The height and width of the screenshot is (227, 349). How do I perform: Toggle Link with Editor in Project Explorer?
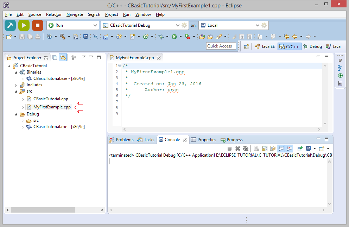tap(63, 58)
